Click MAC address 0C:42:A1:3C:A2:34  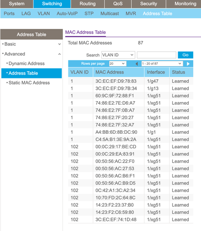[115, 191]
